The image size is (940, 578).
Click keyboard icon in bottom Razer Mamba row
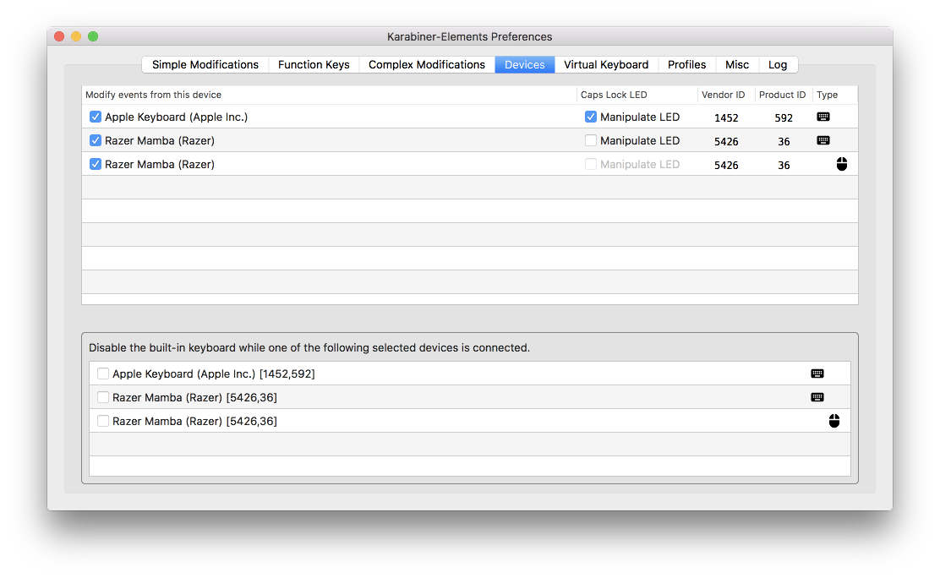817,397
